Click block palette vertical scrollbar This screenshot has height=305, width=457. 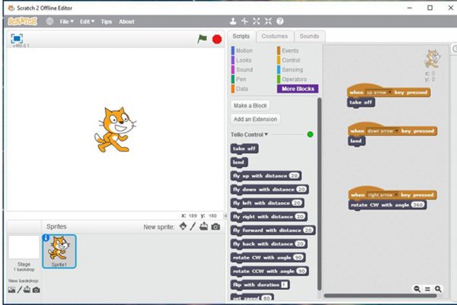319,194
